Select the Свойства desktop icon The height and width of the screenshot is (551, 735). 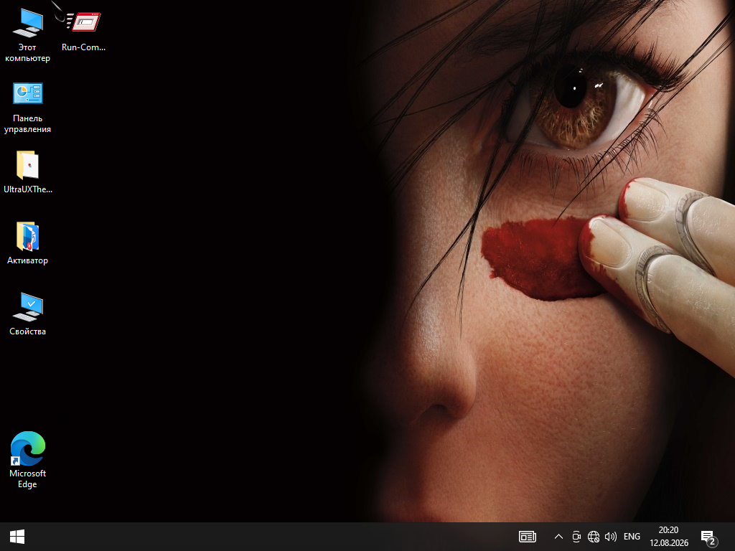(x=28, y=314)
